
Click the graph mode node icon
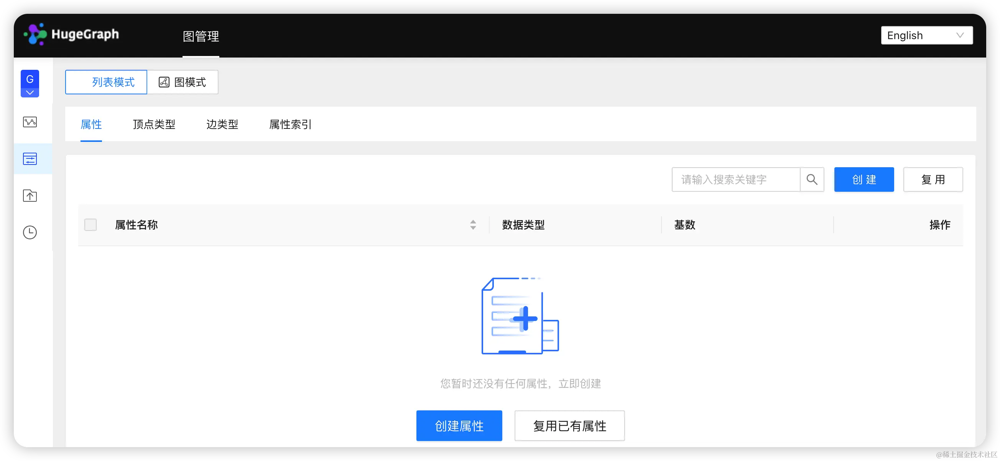click(x=164, y=82)
